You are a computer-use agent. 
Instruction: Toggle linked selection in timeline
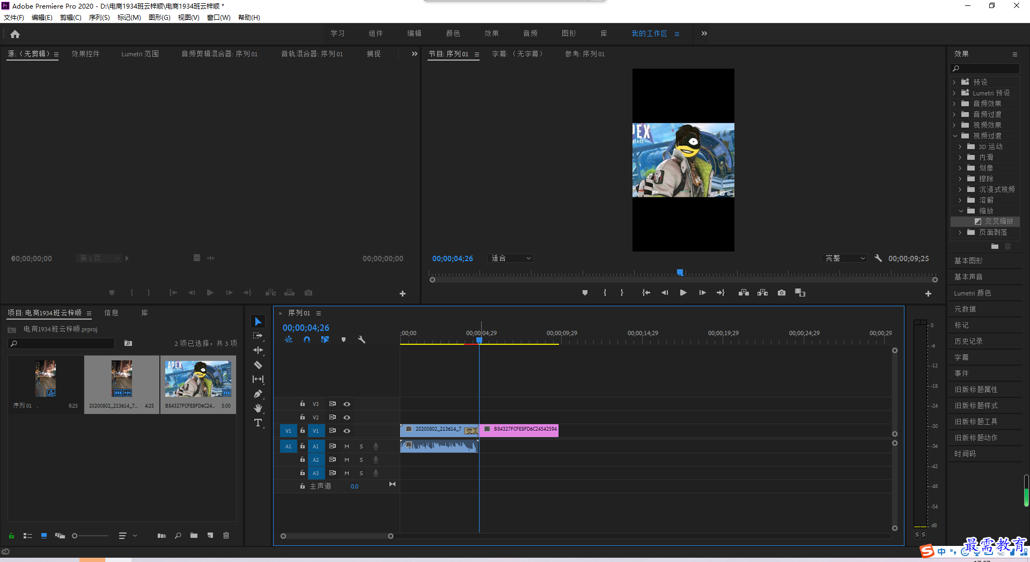click(325, 339)
